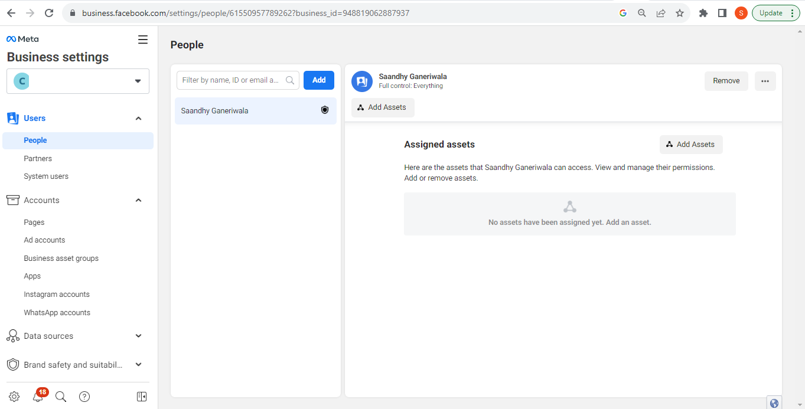The width and height of the screenshot is (805, 409).
Task: Go to System users
Action: pyautogui.click(x=46, y=176)
